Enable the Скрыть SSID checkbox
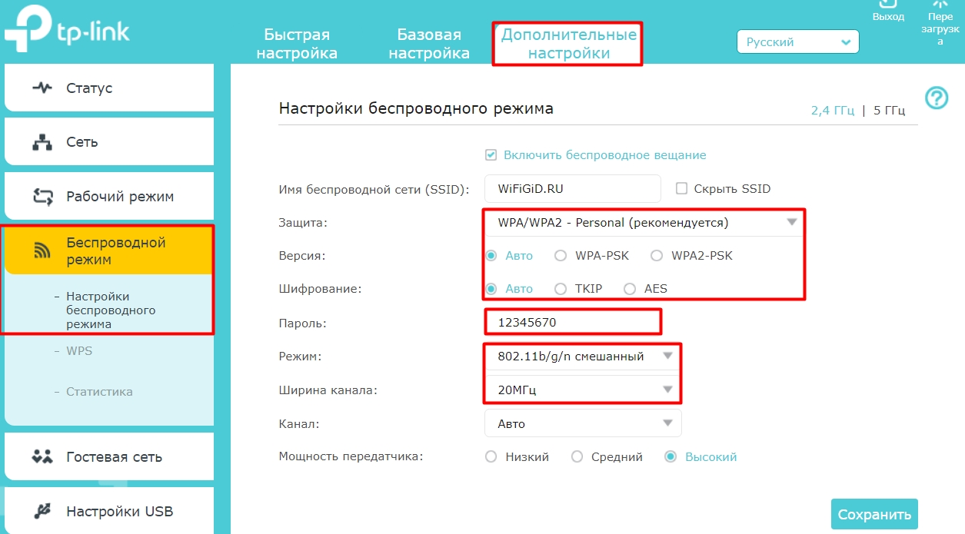Viewport: 965px width, 534px height. [681, 188]
